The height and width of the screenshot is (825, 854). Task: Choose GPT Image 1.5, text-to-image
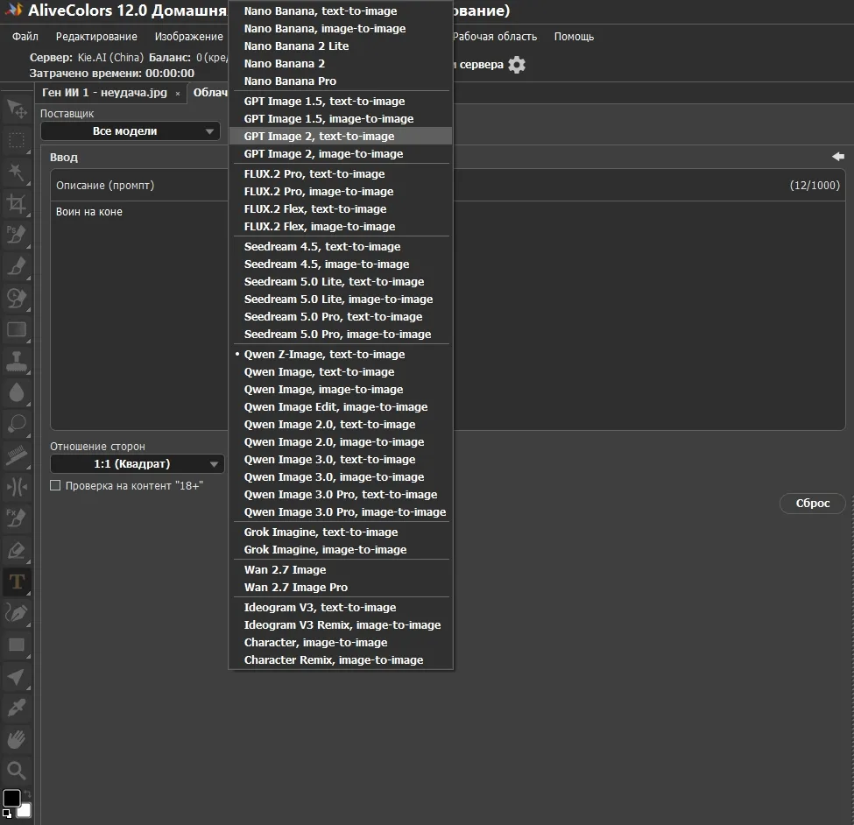341,102
